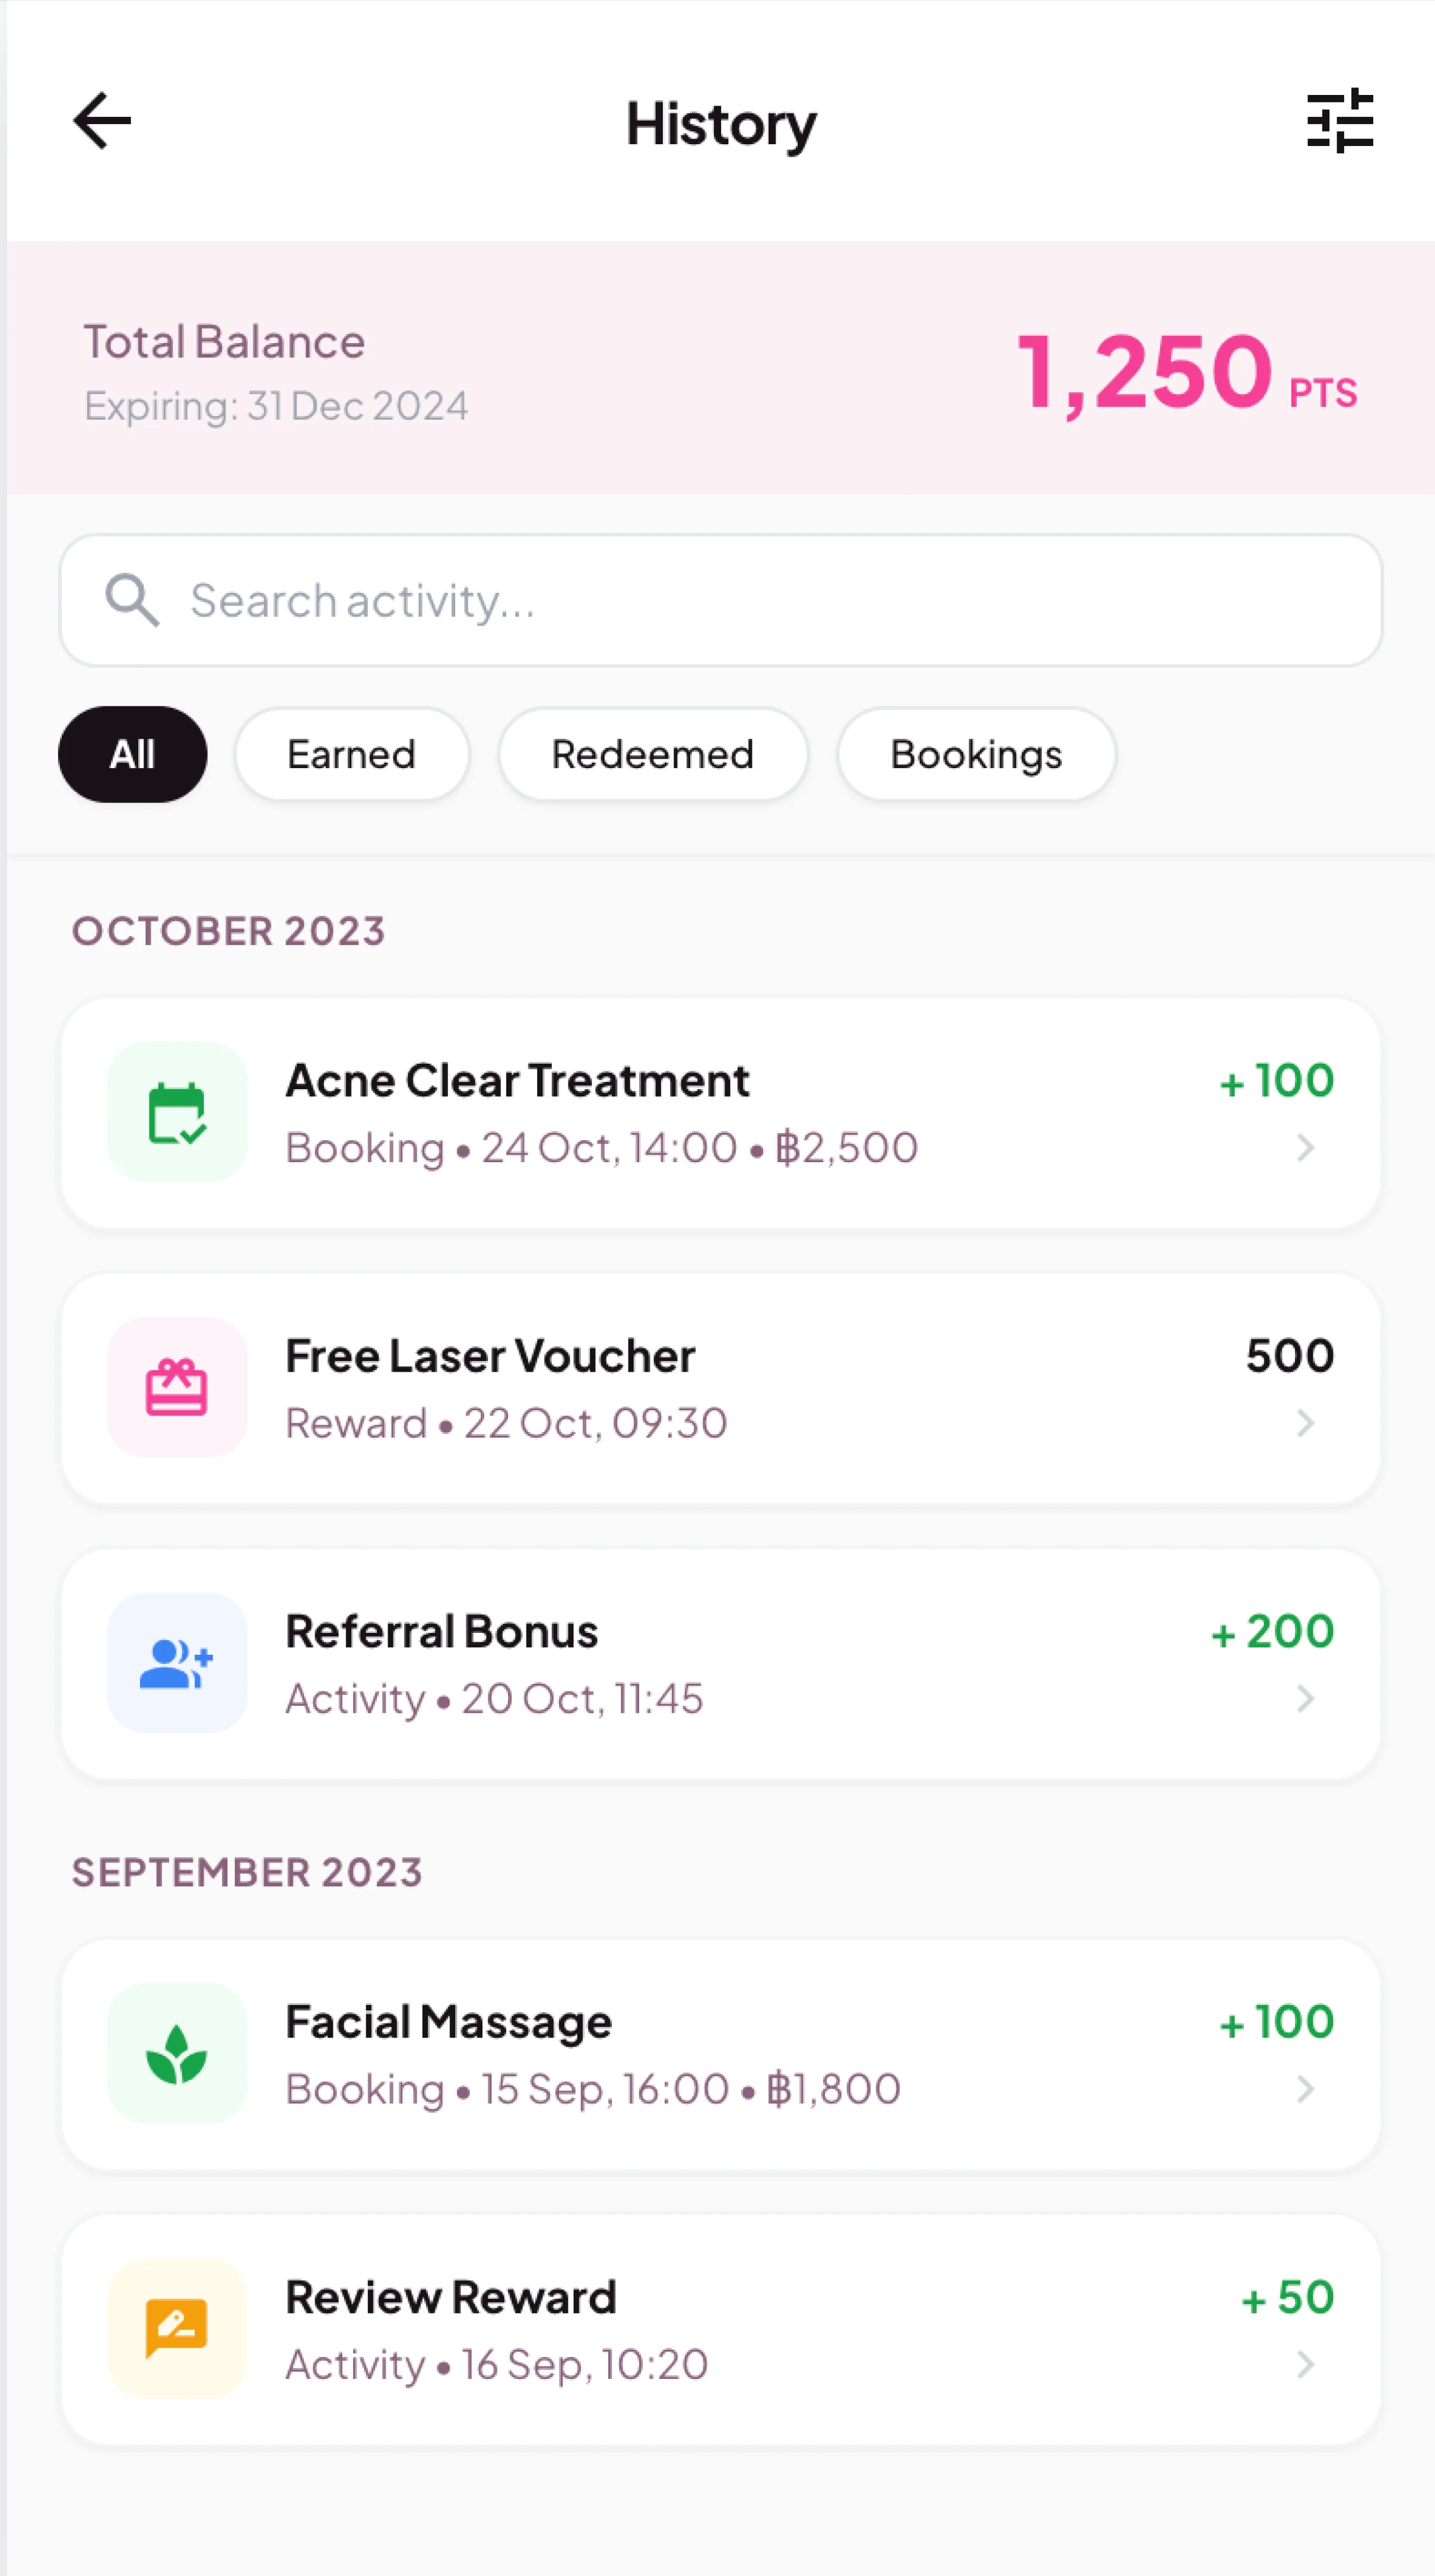Expand Referral Bonus details chevron
Image resolution: width=1435 pixels, height=2576 pixels.
pos(1305,1699)
